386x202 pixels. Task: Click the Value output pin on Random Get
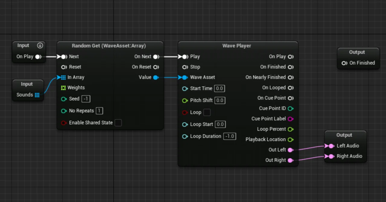[x=156, y=77]
